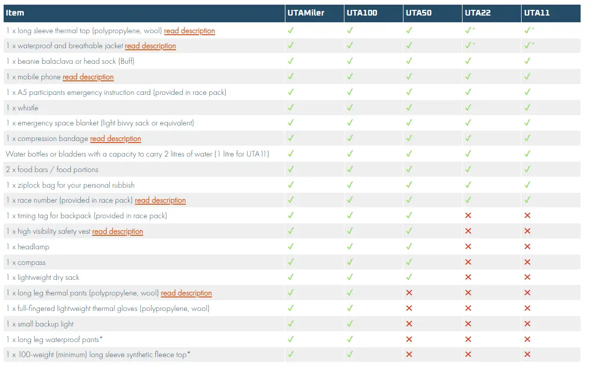Open thermal top read description link
Screen dimensions: 592x369
(x=189, y=31)
